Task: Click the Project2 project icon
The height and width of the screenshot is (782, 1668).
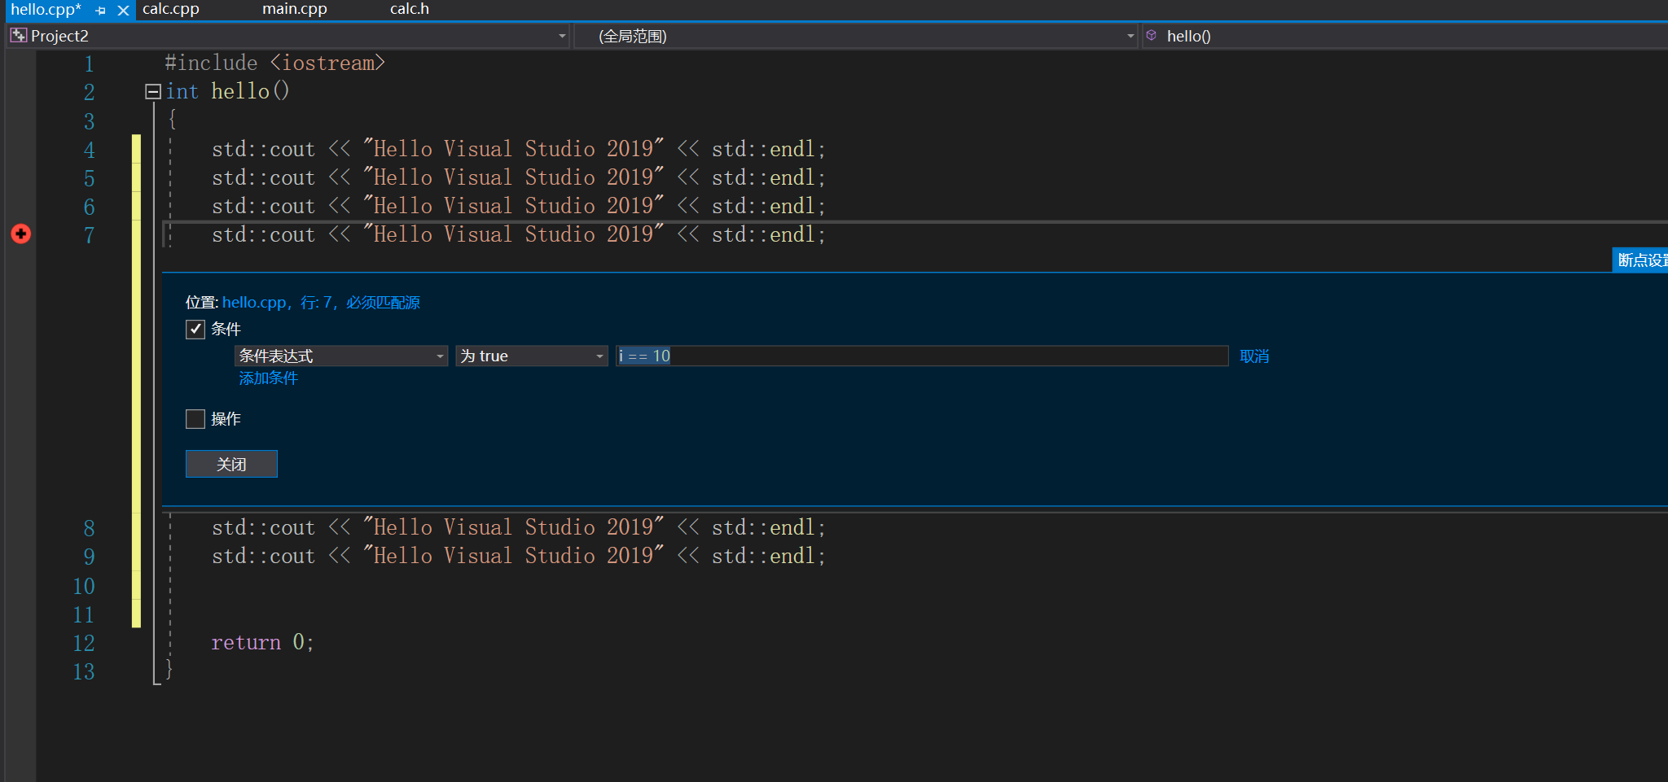Action: [18, 35]
